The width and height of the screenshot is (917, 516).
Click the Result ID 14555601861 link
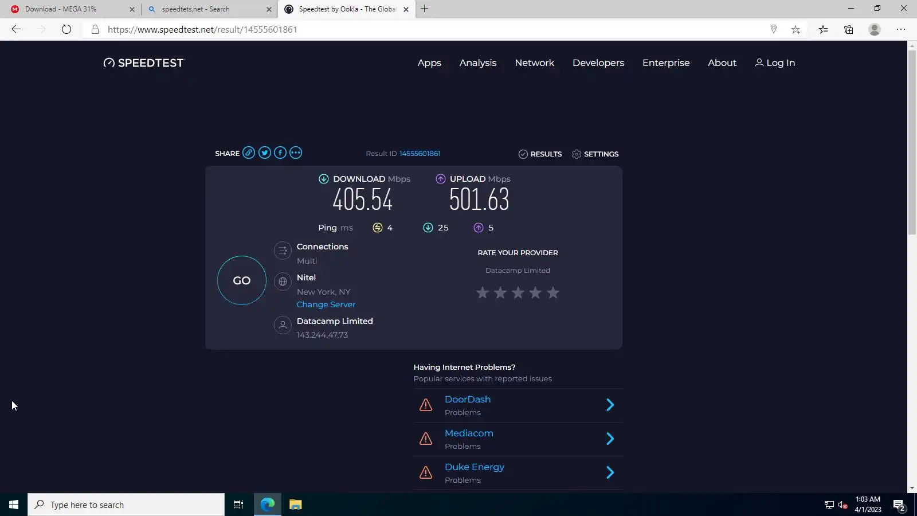pos(420,154)
